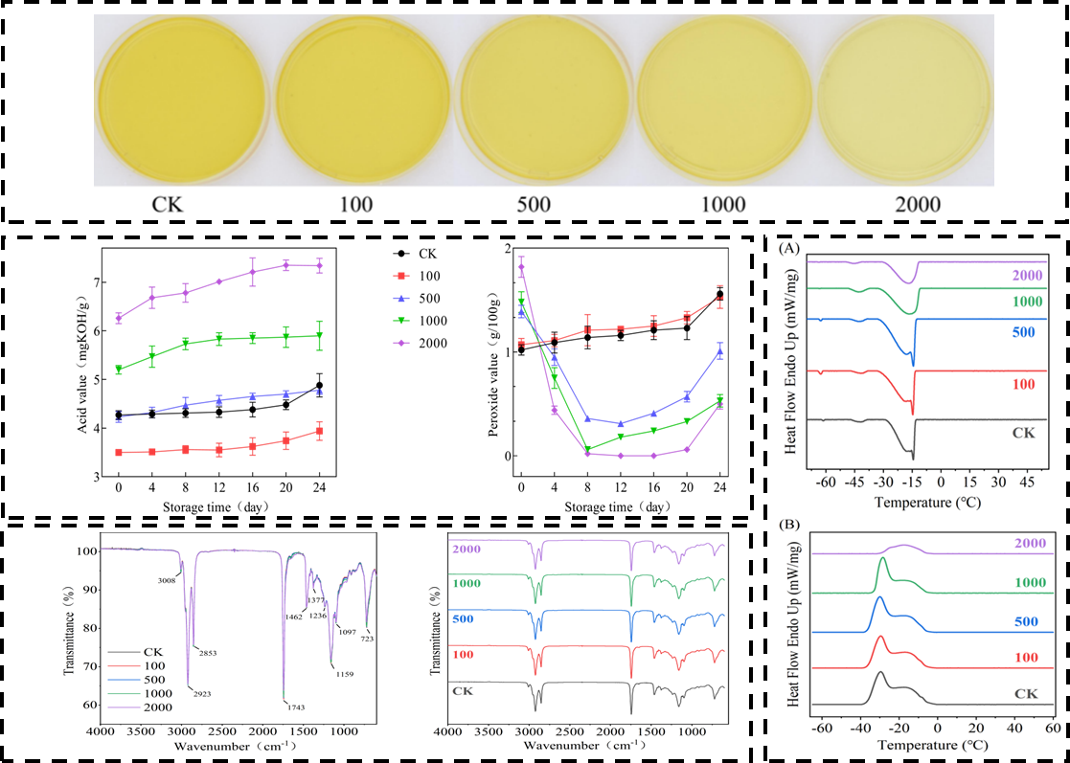Click the panel (B) label
The image size is (1070, 763).
pos(791,525)
